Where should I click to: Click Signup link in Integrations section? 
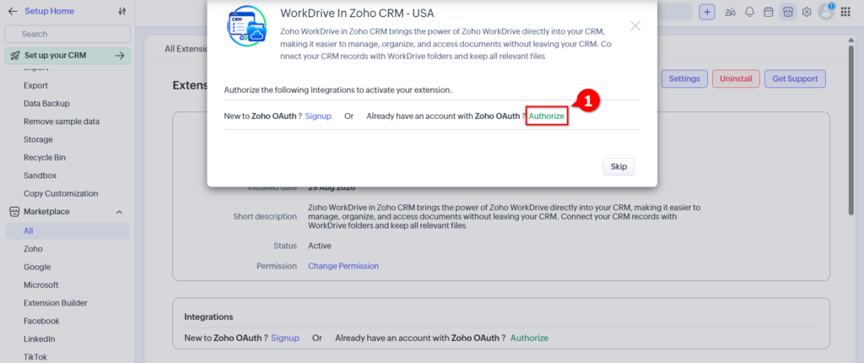coord(285,338)
